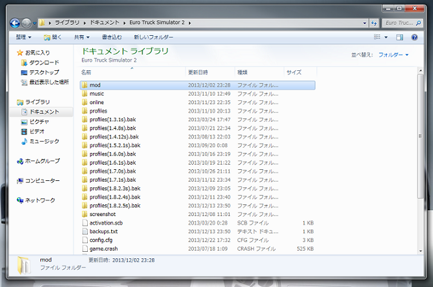Expand the arrow after Euro Truck Simulator 2 breadcrumb
Image resolution: width=433 pixels, height=287 pixels.
tap(190, 23)
